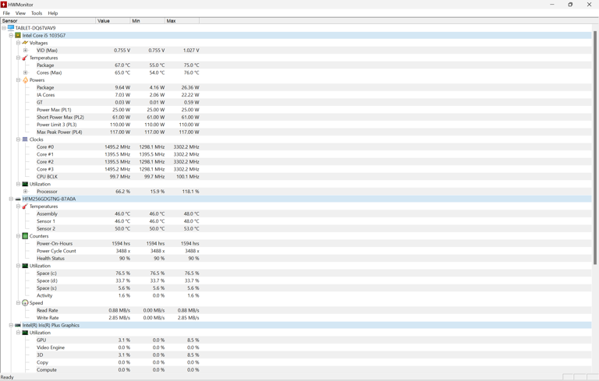This screenshot has width=599, height=381.
Task: Select the Max Peak Power (PL4) row
Action: click(x=296, y=132)
